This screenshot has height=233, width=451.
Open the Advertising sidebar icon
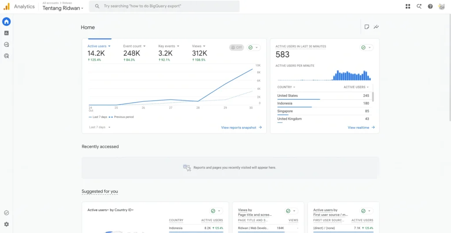(x=6, y=56)
